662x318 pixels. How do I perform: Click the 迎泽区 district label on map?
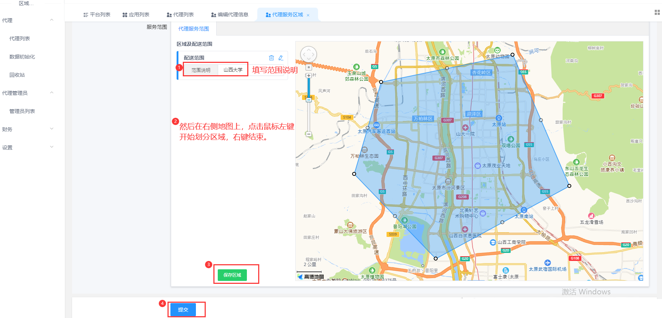474,114
